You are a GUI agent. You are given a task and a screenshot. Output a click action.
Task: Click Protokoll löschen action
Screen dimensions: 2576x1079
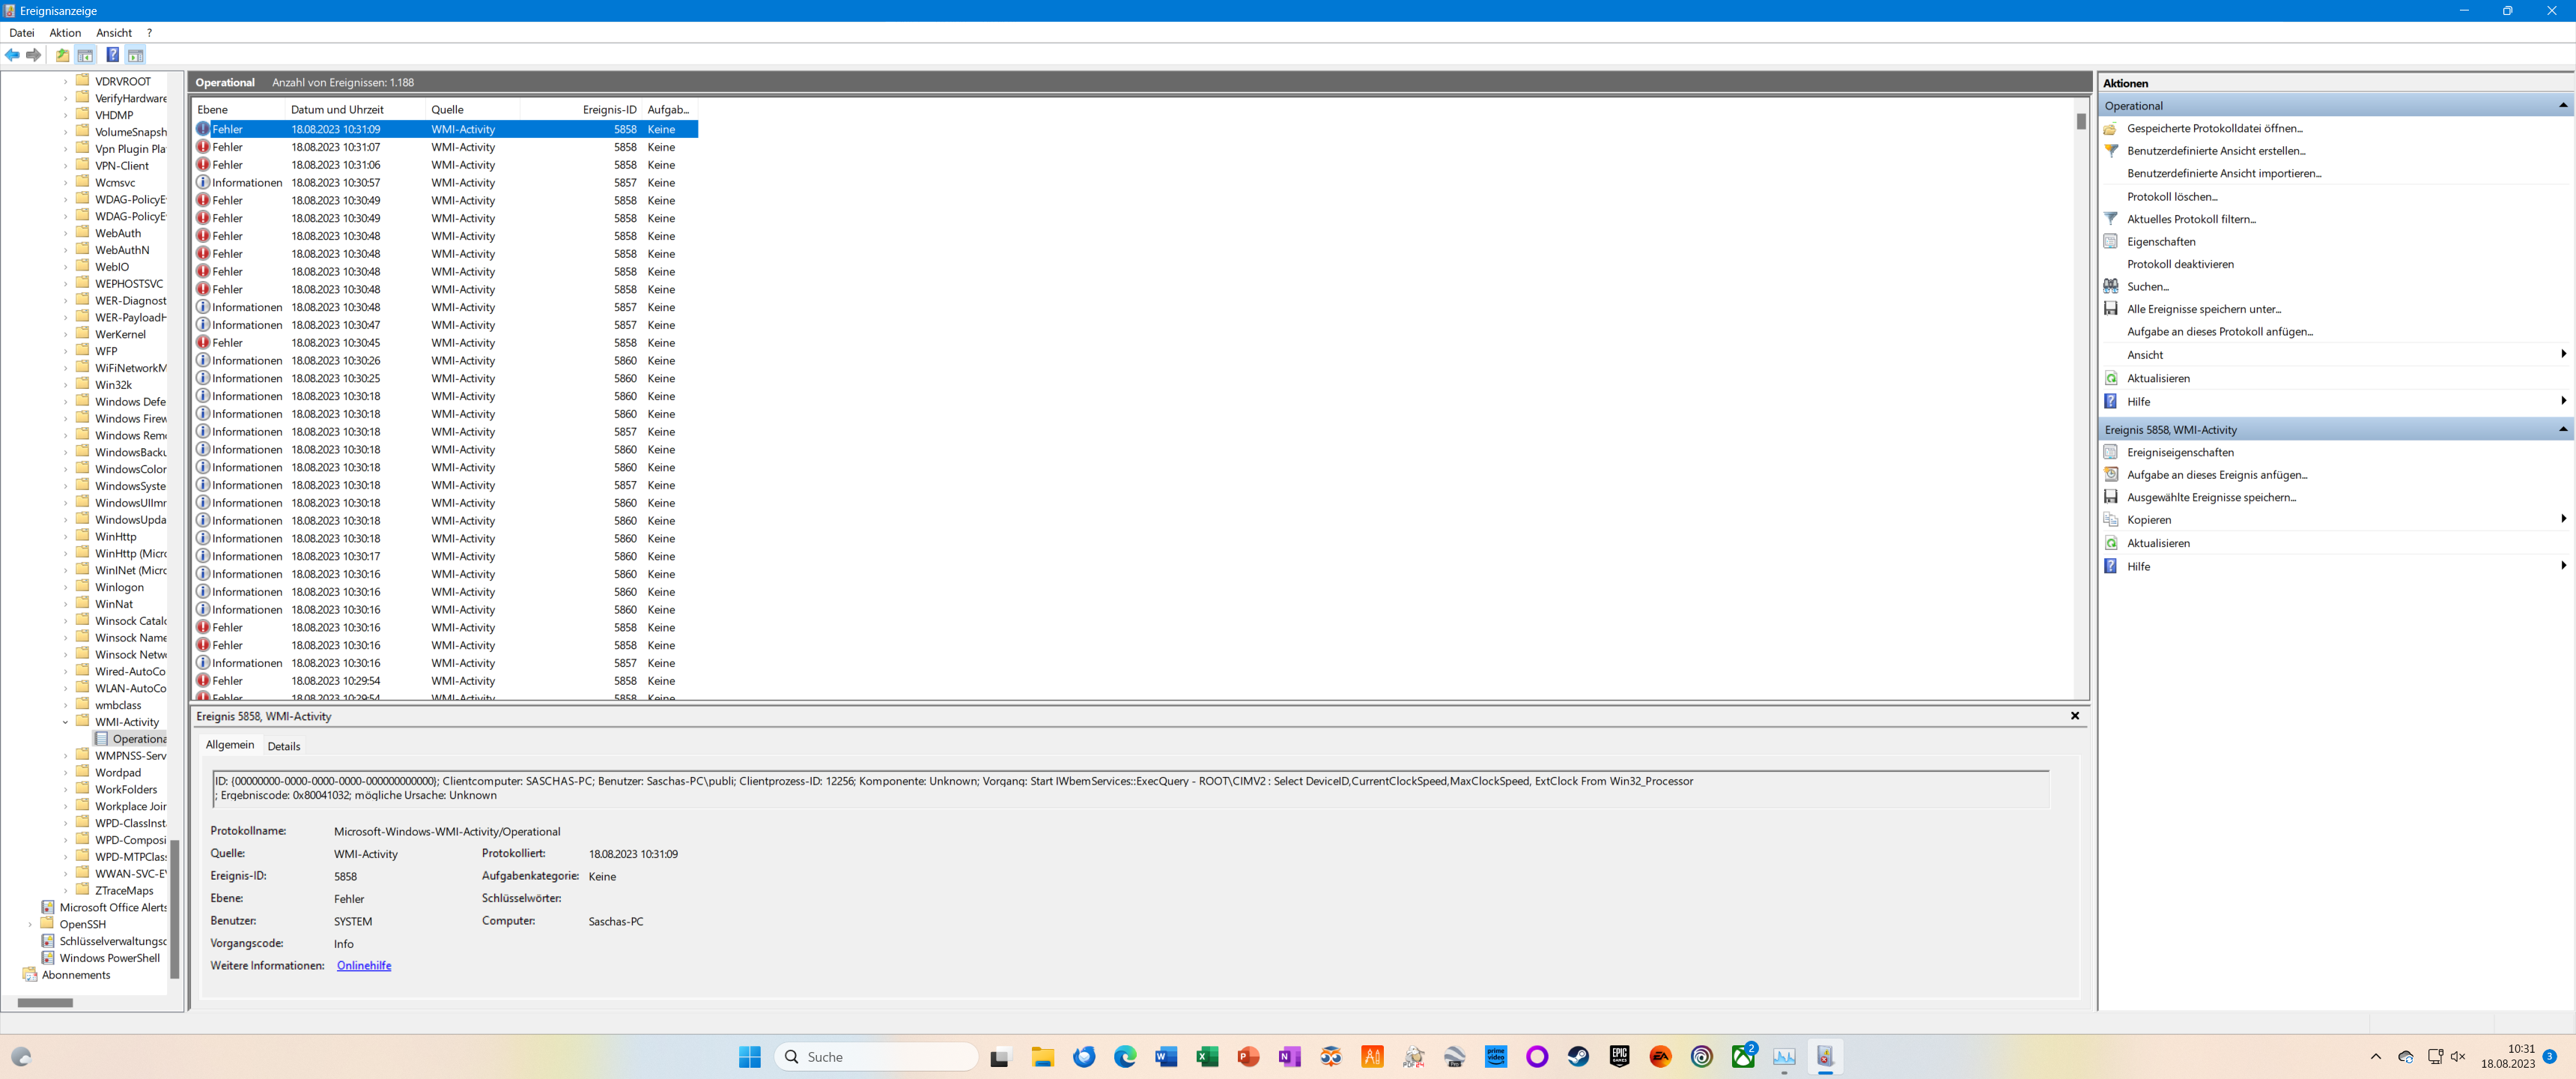2172,196
